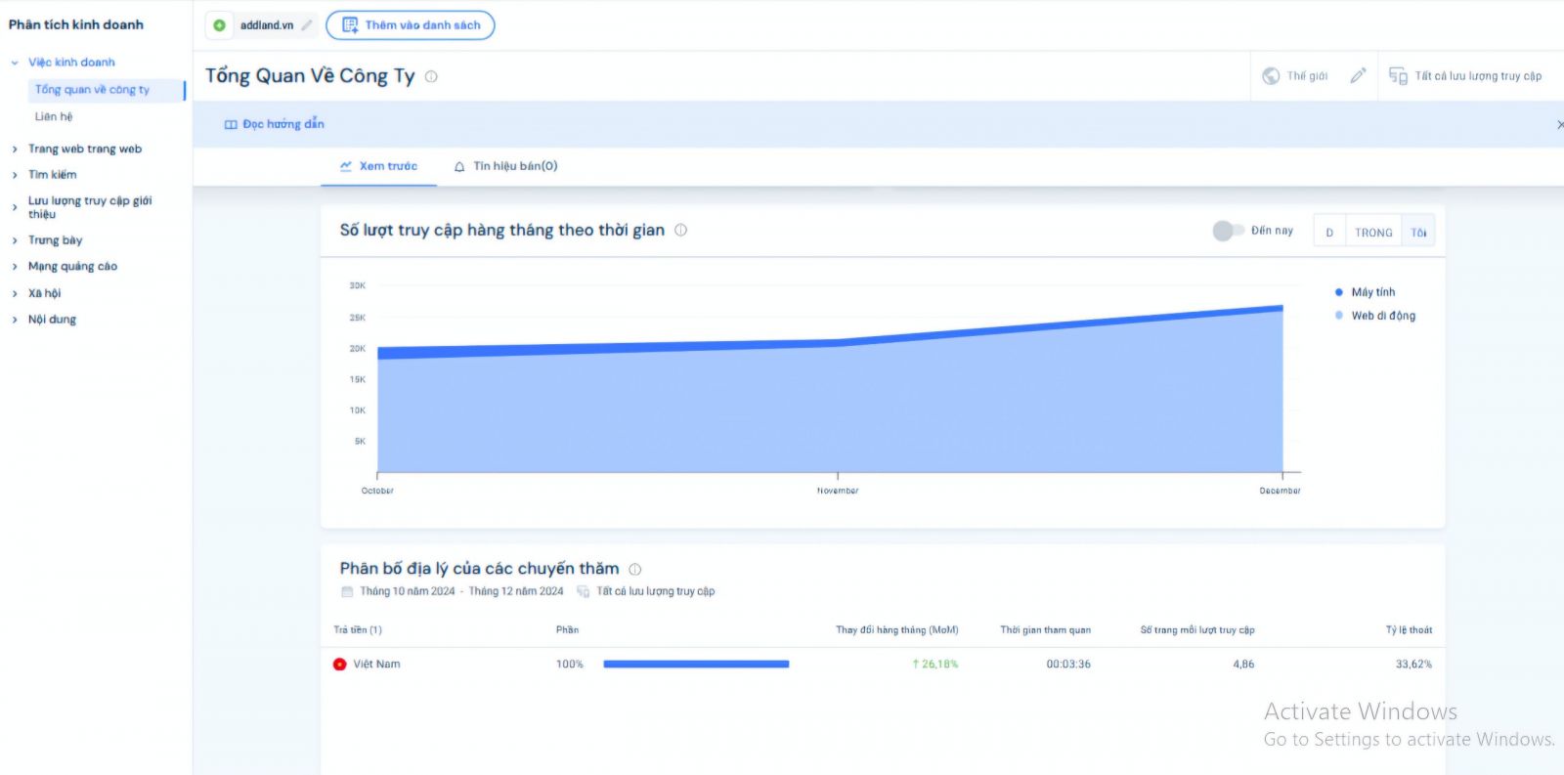Click the green addland.vn site favicon
The width and height of the screenshot is (1564, 775).
click(x=220, y=25)
